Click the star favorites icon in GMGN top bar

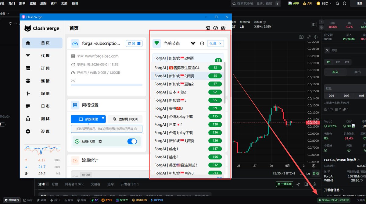tap(337, 3)
